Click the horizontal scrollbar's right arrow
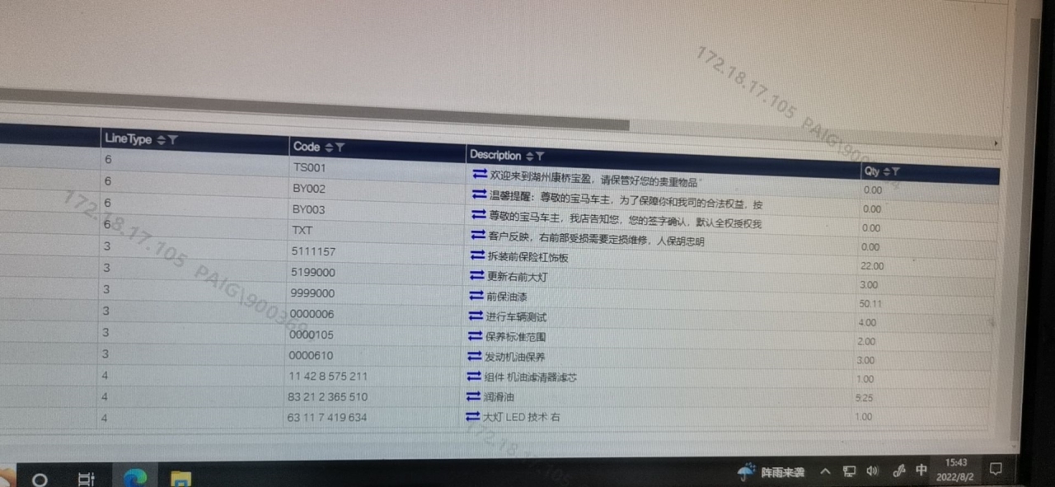1055x487 pixels. tap(996, 143)
